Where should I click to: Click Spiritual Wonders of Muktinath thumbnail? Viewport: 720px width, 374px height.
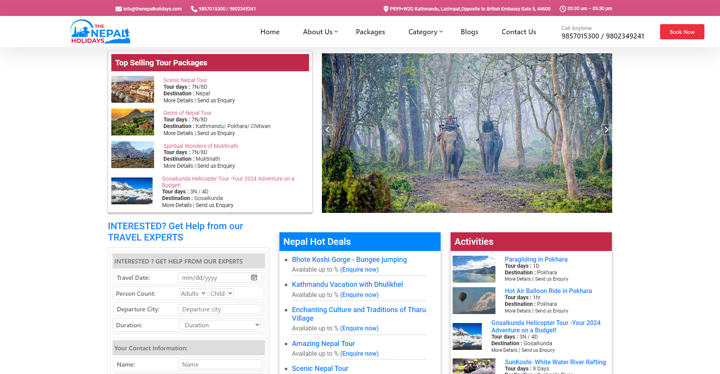click(133, 155)
